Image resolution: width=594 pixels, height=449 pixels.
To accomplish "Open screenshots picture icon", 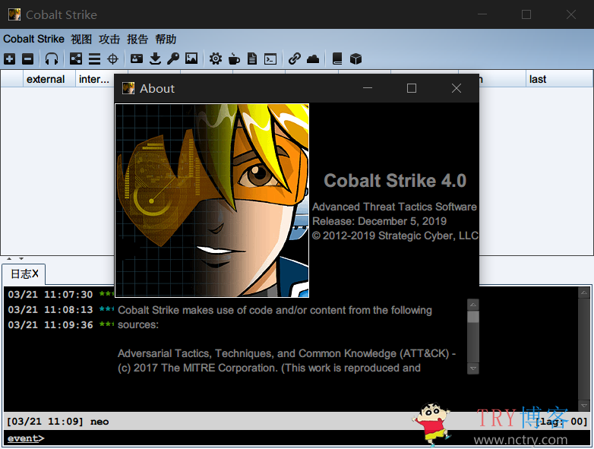I will click(191, 58).
